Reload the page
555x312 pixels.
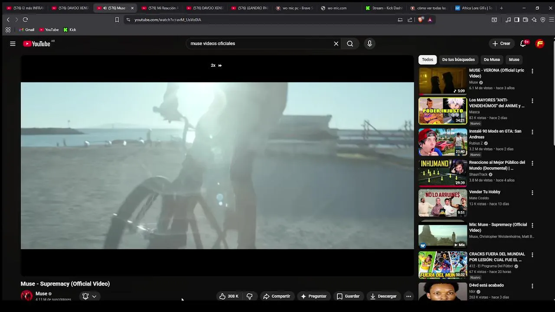tap(25, 19)
